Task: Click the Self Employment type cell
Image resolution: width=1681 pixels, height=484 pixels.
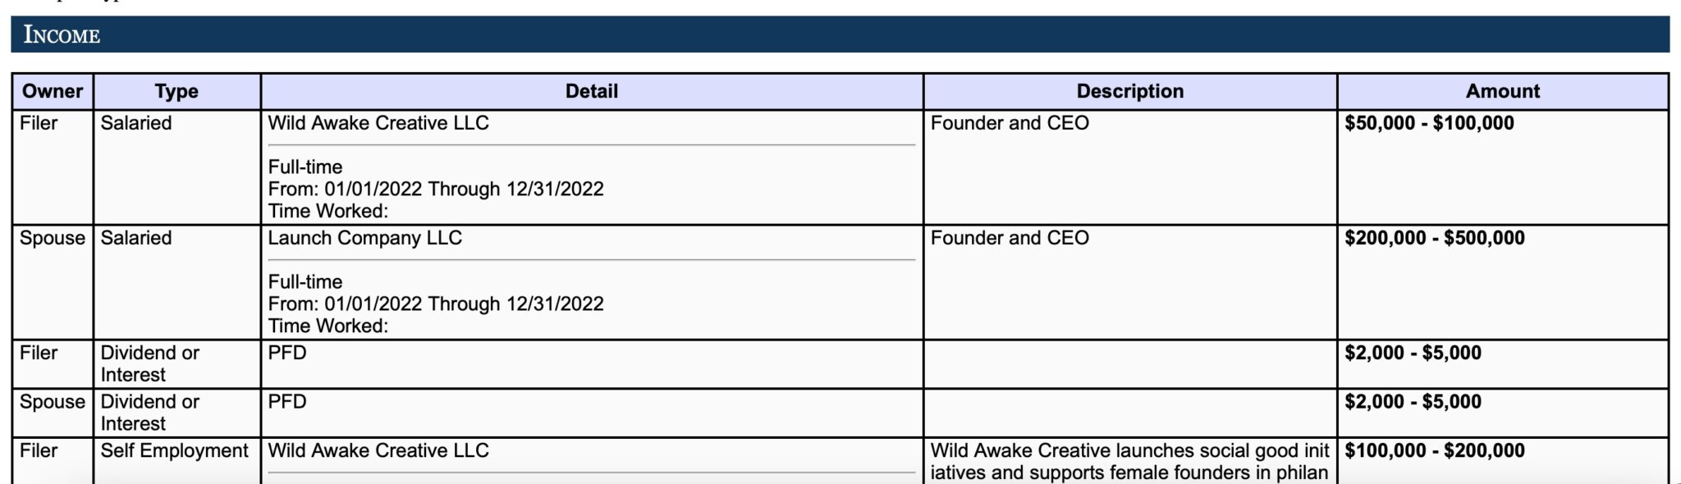Action: click(x=174, y=450)
